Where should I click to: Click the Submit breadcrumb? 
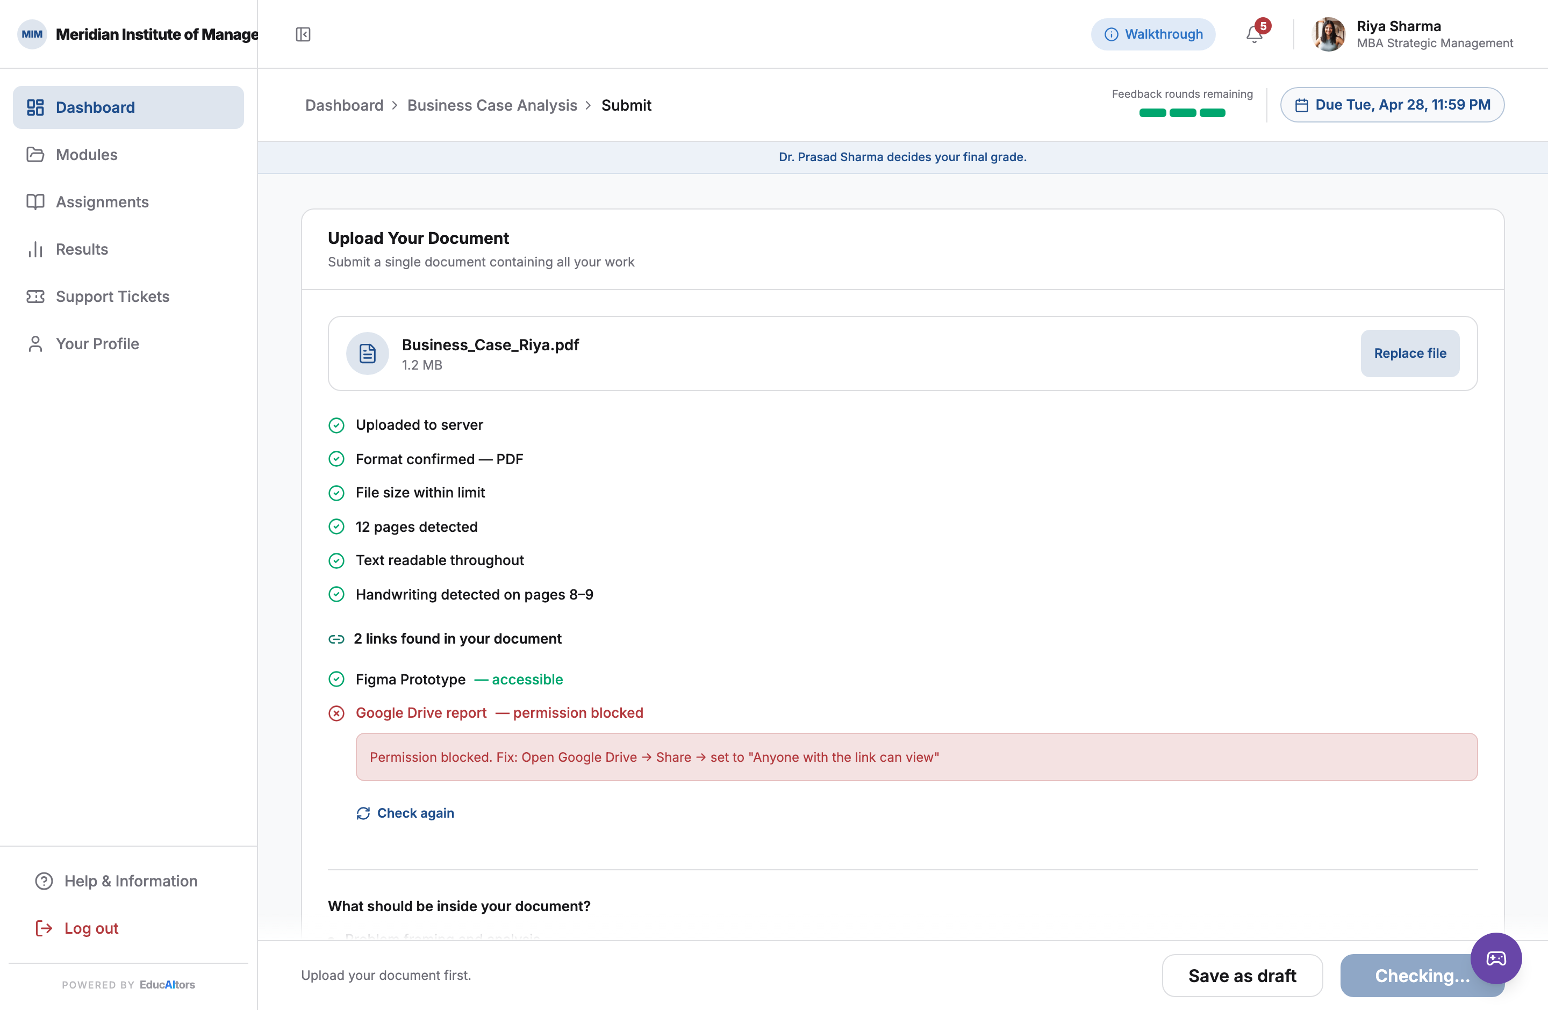click(626, 105)
